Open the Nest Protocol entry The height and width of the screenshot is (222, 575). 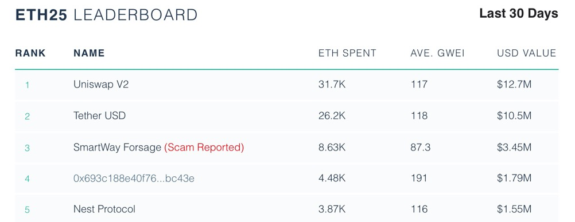coord(104,209)
